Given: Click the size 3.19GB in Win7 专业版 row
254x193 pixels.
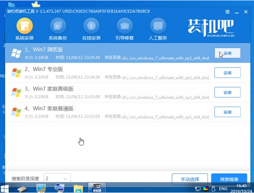Looking at the screenshot, I should [41, 77].
